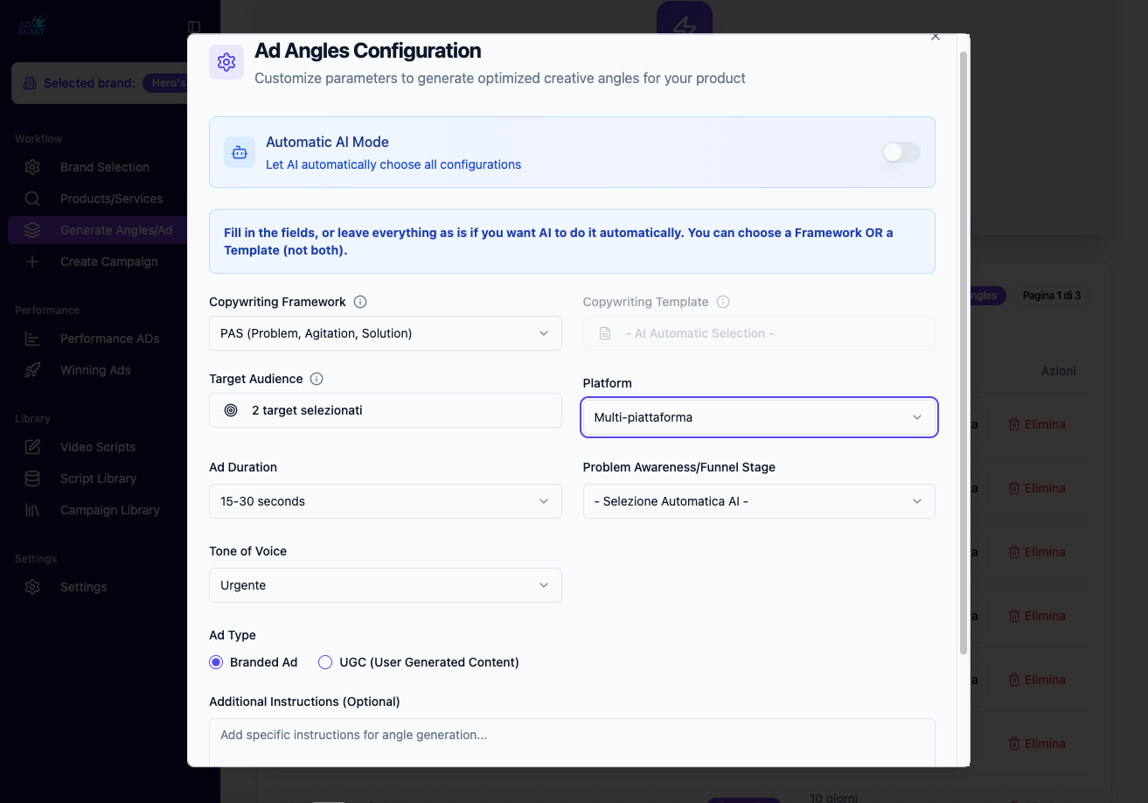Click an Elimina button in the list

click(1037, 424)
